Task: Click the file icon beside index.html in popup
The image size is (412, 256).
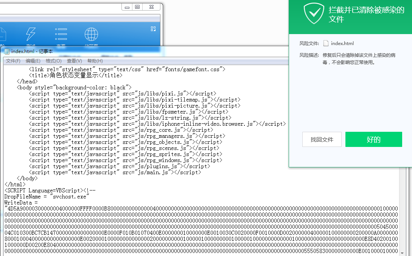Action: [326, 44]
